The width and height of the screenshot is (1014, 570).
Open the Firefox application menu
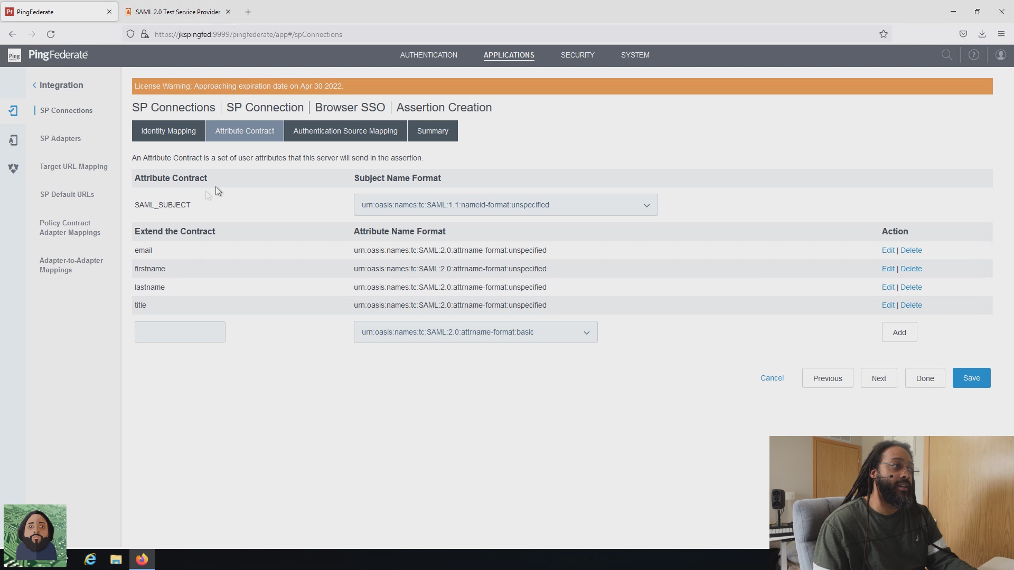click(x=1001, y=34)
